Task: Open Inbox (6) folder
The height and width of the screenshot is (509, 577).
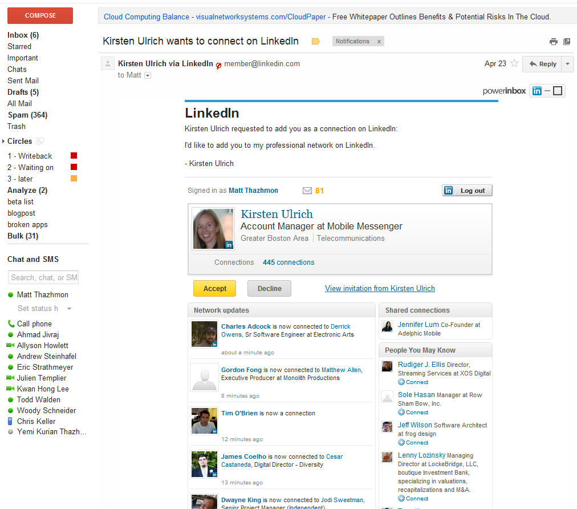Action: coord(23,35)
